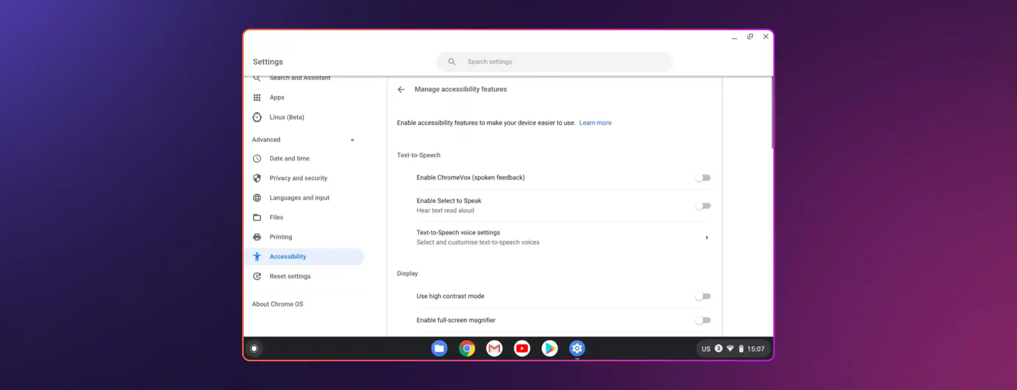
Task: Open the Files app from the shelf
Action: click(x=439, y=348)
